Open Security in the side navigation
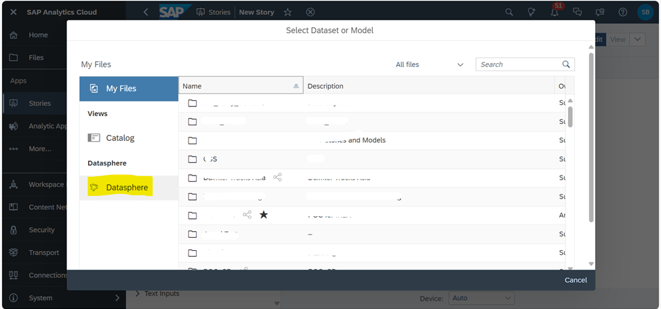The image size is (661, 309). click(41, 230)
